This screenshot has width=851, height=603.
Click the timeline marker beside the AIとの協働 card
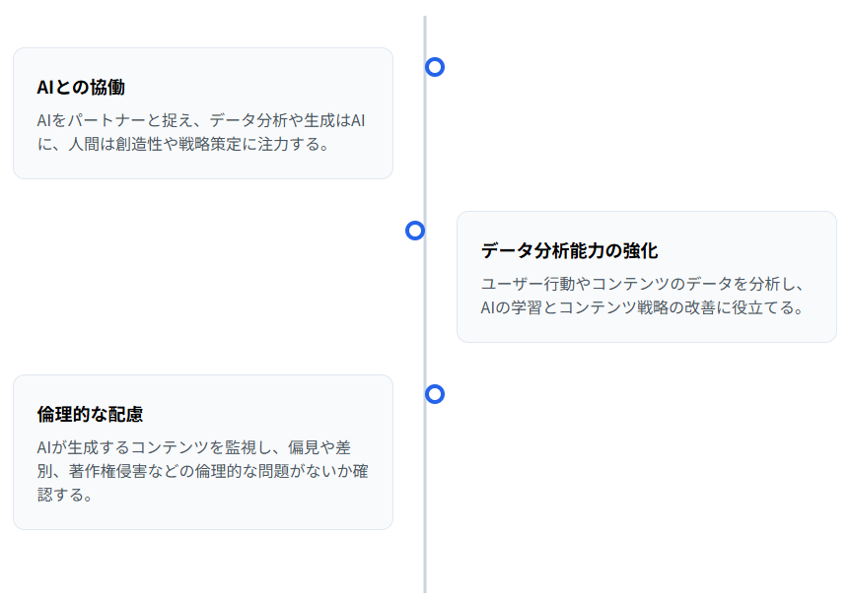(435, 67)
